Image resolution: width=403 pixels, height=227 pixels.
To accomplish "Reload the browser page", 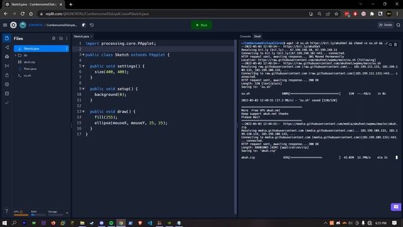I will point(23,14).
